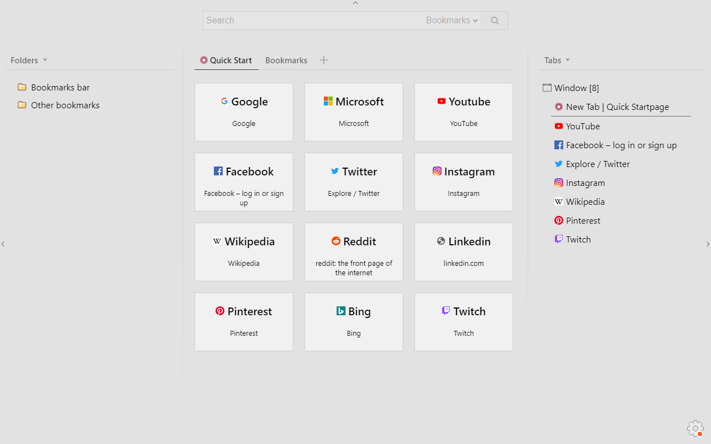The image size is (711, 444).
Task: Click the Google logo icon in tile
Action: [224, 101]
